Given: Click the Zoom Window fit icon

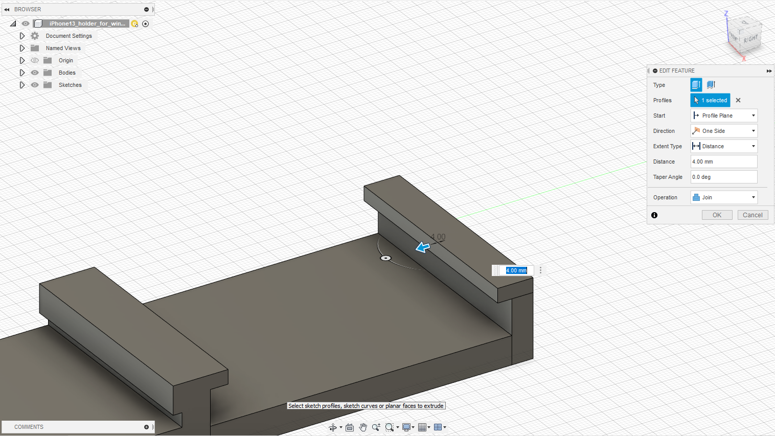Looking at the screenshot, I should [x=390, y=427].
